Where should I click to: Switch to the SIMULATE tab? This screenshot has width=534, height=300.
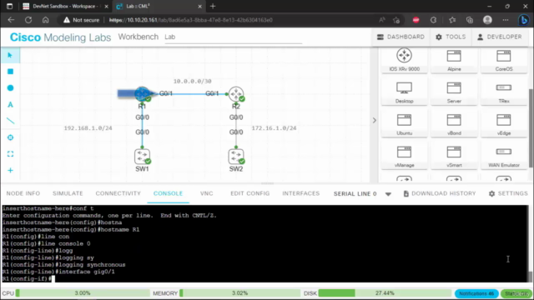point(68,193)
